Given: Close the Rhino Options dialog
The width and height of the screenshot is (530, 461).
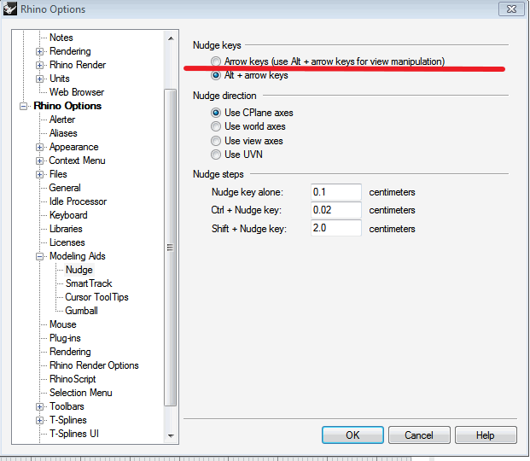Looking at the screenshot, I should pyautogui.click(x=512, y=9).
